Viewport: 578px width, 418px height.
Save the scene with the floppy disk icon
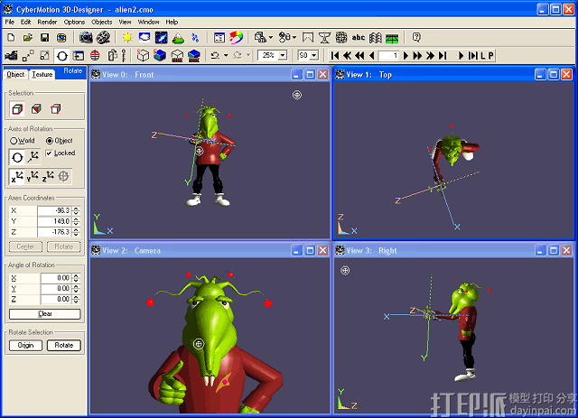[x=44, y=38]
